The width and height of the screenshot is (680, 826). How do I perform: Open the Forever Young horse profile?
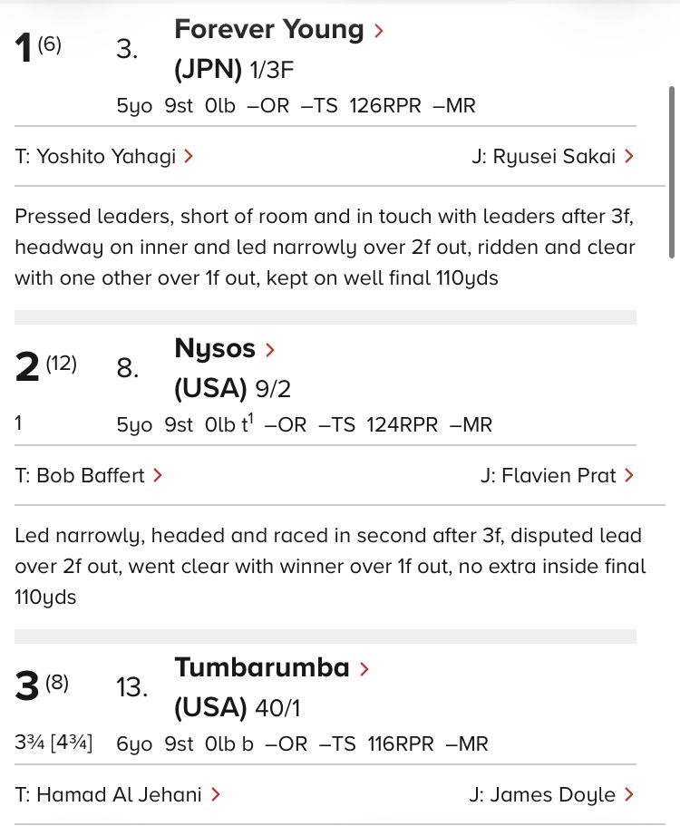pos(268,30)
